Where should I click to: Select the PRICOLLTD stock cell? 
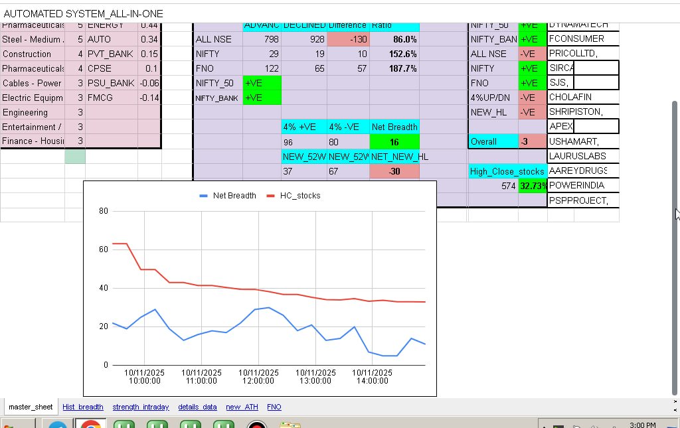click(583, 53)
